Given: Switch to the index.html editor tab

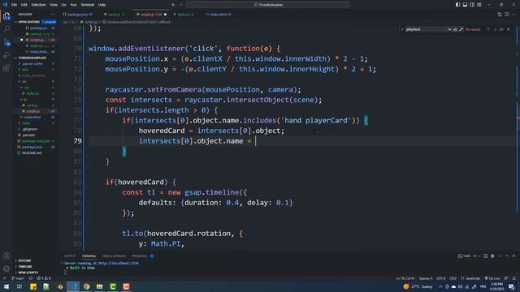Looking at the screenshot, I should tap(219, 15).
